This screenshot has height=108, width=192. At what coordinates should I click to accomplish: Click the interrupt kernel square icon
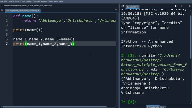pyautogui.click(x=181, y=6)
